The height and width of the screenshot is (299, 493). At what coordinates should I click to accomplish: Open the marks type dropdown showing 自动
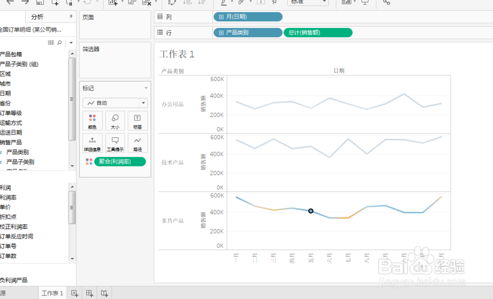click(x=115, y=103)
